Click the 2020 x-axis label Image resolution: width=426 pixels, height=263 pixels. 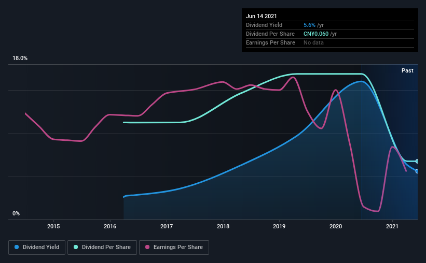336,226
